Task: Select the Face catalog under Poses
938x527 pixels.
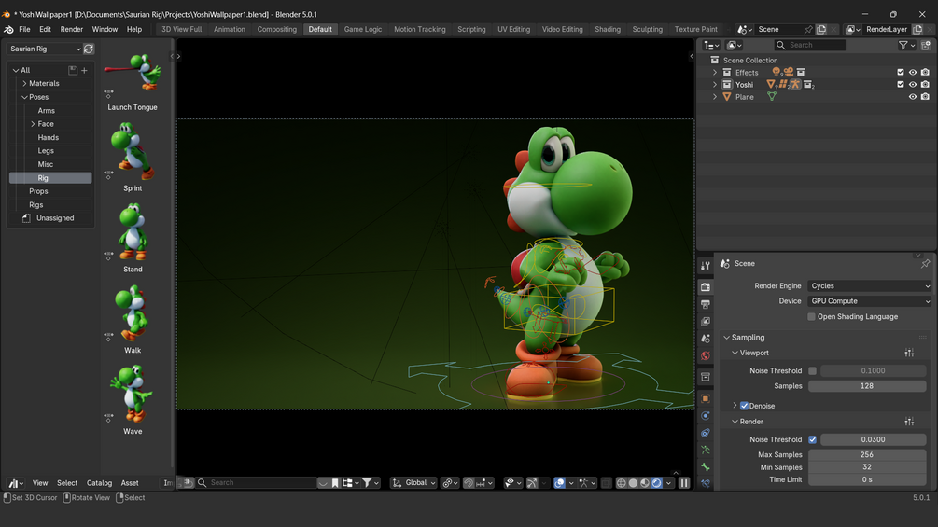Action: tap(46, 124)
